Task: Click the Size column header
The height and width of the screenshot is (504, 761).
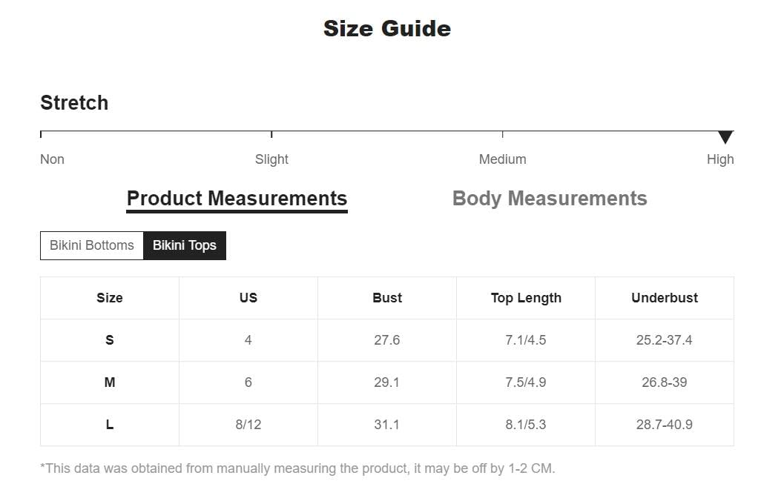Action: pyautogui.click(x=110, y=298)
